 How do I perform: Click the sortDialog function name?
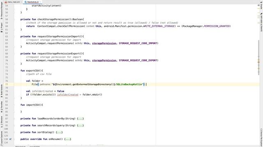tap(44, 132)
